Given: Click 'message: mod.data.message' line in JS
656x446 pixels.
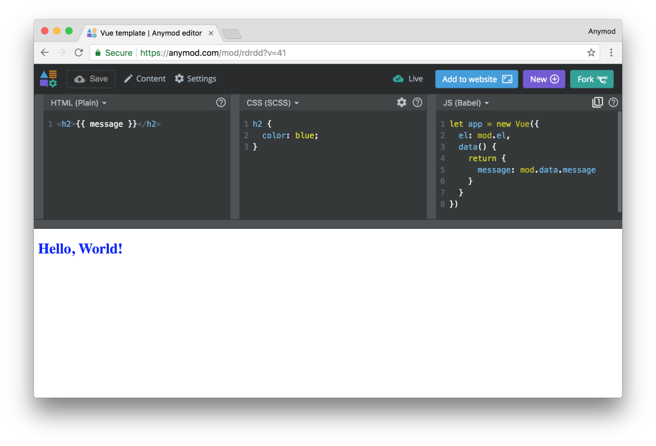Looking at the screenshot, I should point(536,170).
